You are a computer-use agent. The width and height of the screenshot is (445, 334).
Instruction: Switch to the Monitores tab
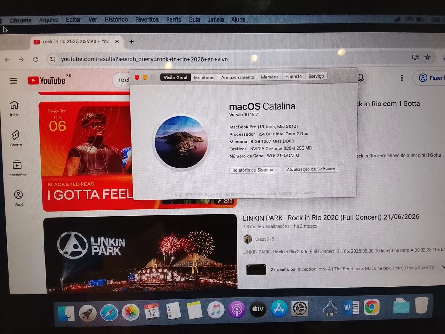click(x=204, y=78)
